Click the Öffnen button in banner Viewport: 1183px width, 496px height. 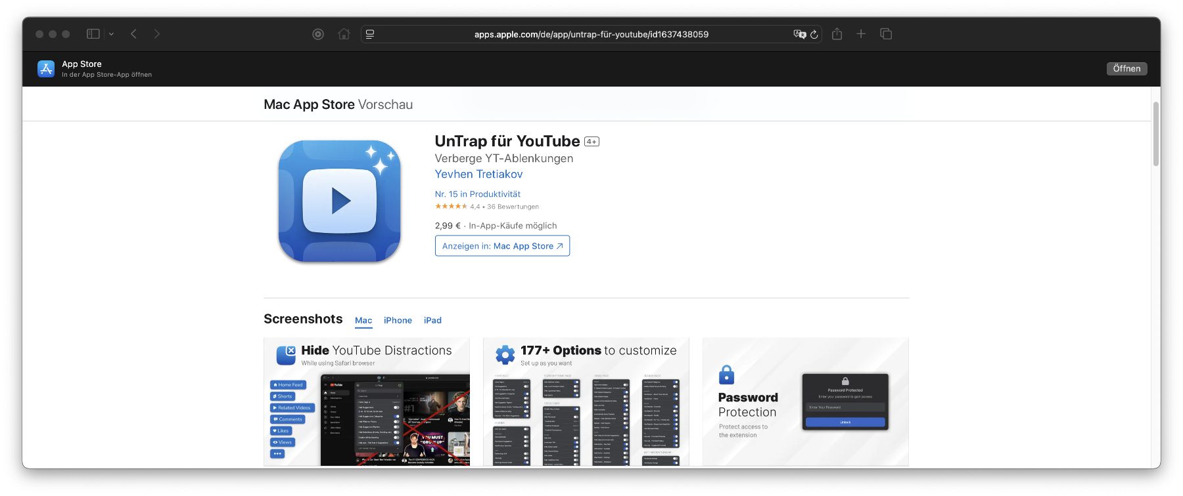(x=1126, y=69)
